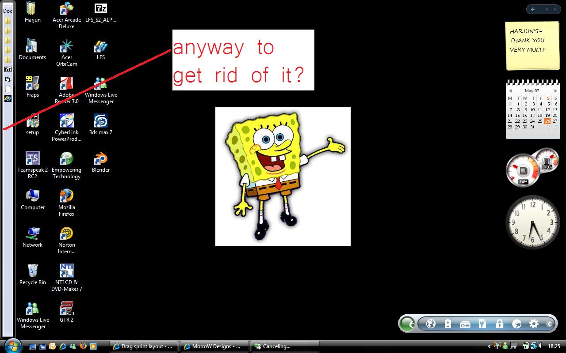Viewport: 566px width, 353px height.
Task: Click the sidebar add gadgets plus button
Action: (x=533, y=9)
